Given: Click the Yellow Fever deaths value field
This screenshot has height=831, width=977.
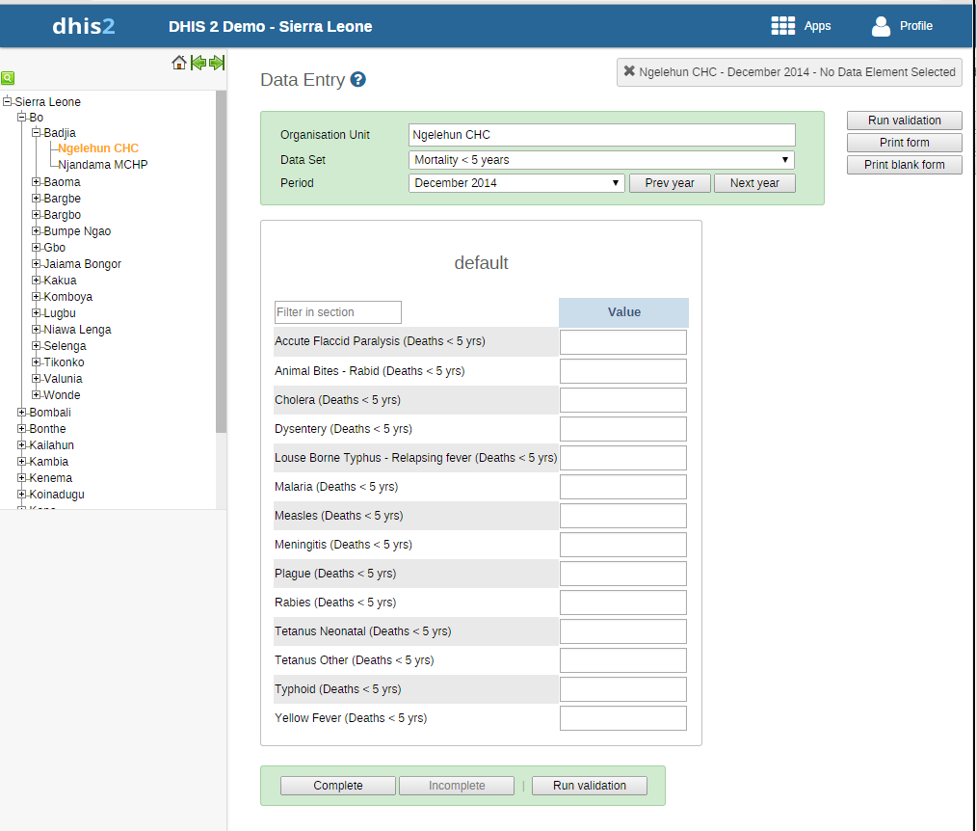Looking at the screenshot, I should click(x=623, y=718).
